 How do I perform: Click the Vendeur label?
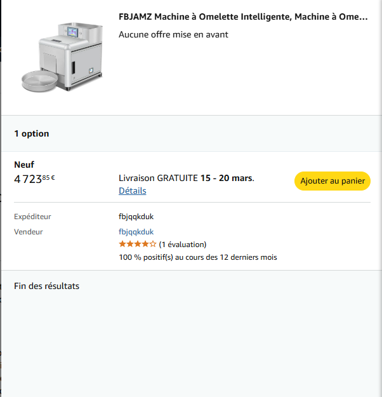(29, 232)
